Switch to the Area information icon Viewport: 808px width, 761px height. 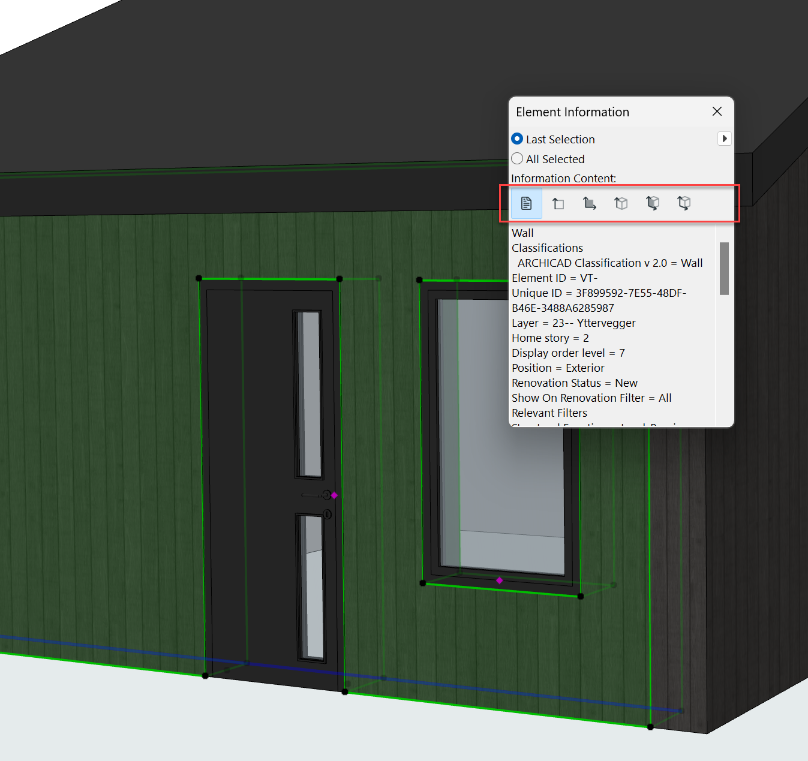click(590, 203)
